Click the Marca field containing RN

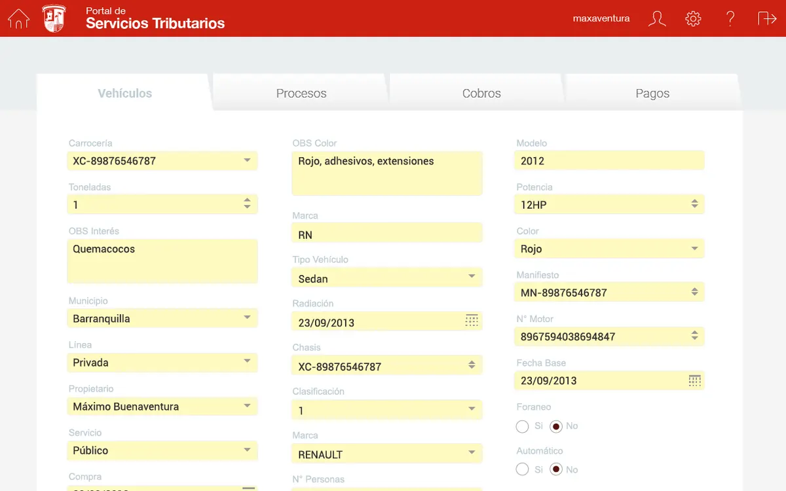[386, 234]
